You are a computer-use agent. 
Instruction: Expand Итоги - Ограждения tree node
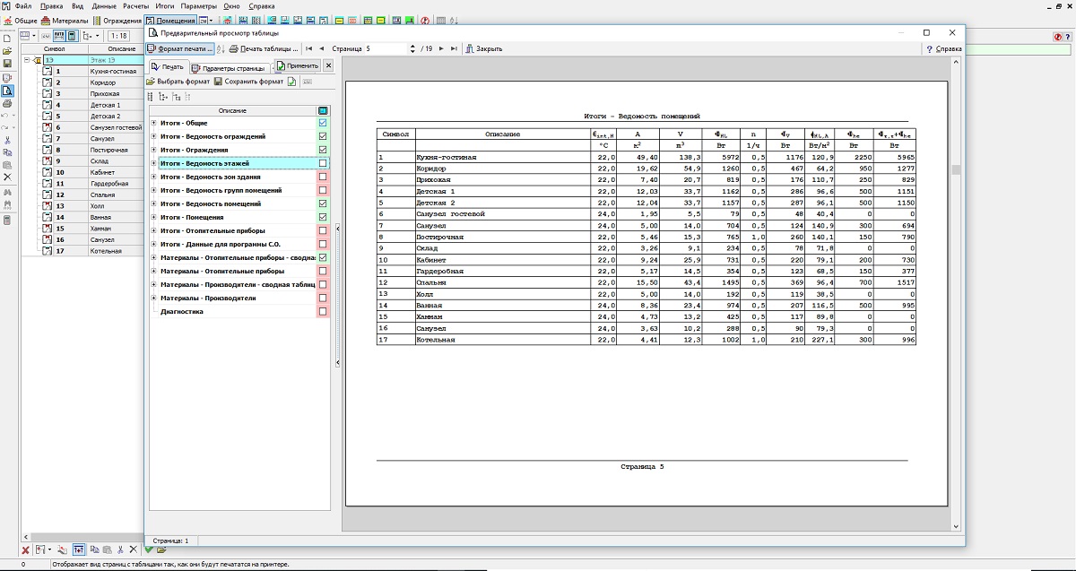tap(153, 150)
